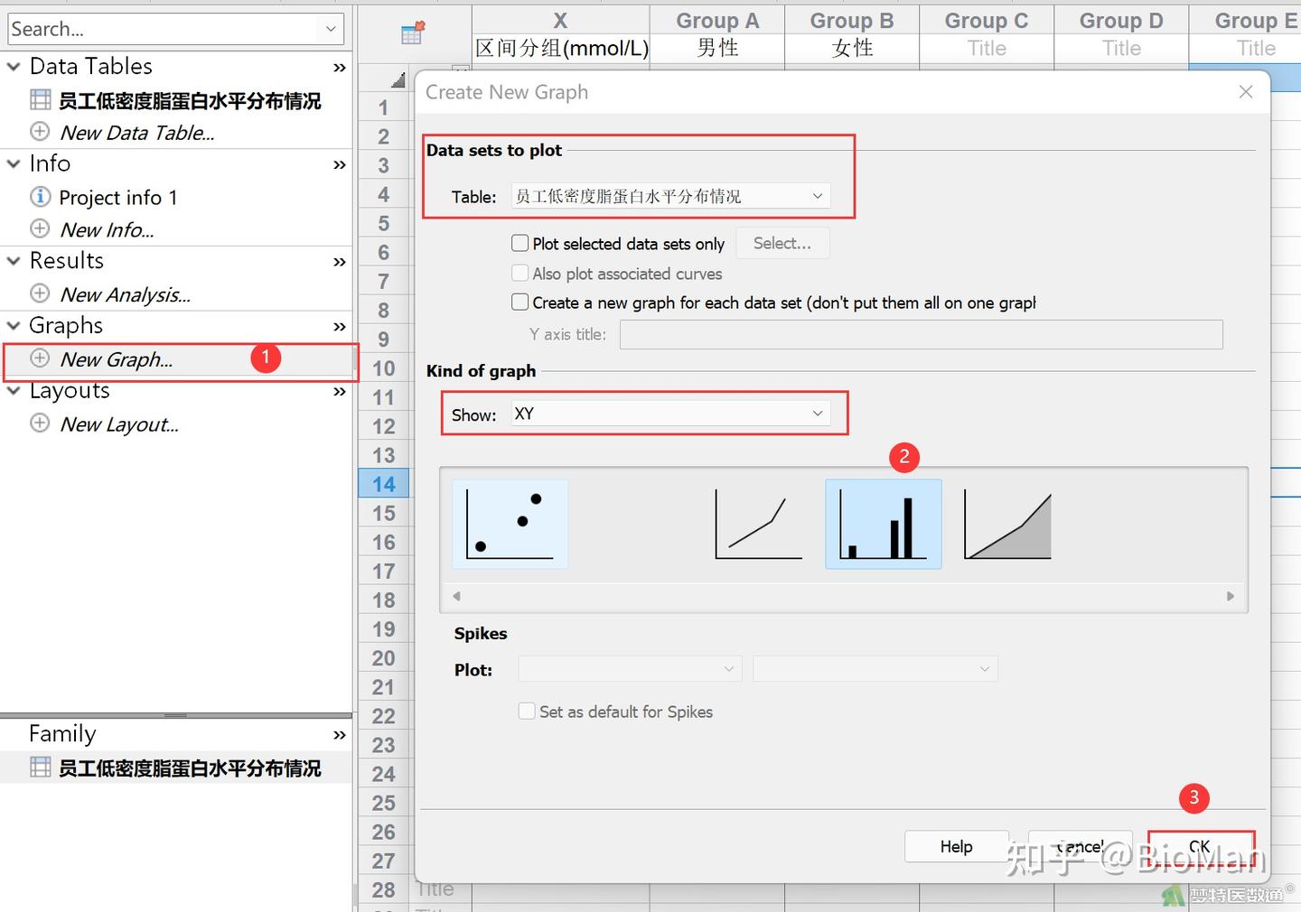Click the New Analysis plus icon
The image size is (1301, 912).
(39, 293)
